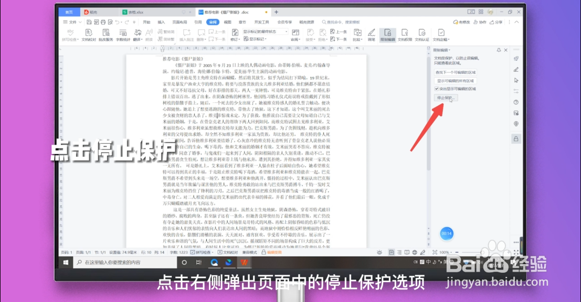
Task: Go to 首页 home tab
Action: [x=69, y=12]
